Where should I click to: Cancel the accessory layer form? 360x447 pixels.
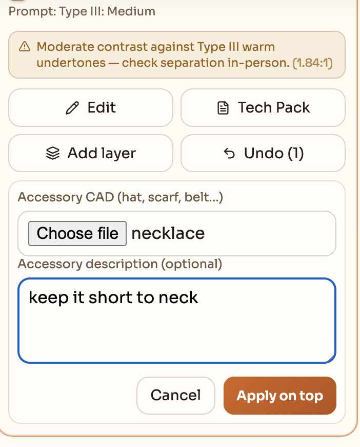(176, 396)
